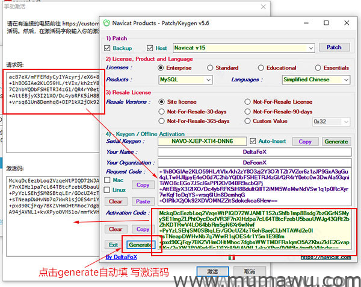Click the 激活码 box in activation dialog
This screenshot has height=287, width=361.
pyautogui.click(x=53, y=216)
